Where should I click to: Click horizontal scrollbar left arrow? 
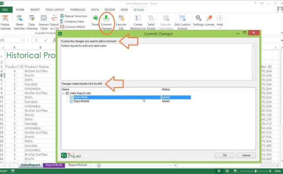click(175, 165)
